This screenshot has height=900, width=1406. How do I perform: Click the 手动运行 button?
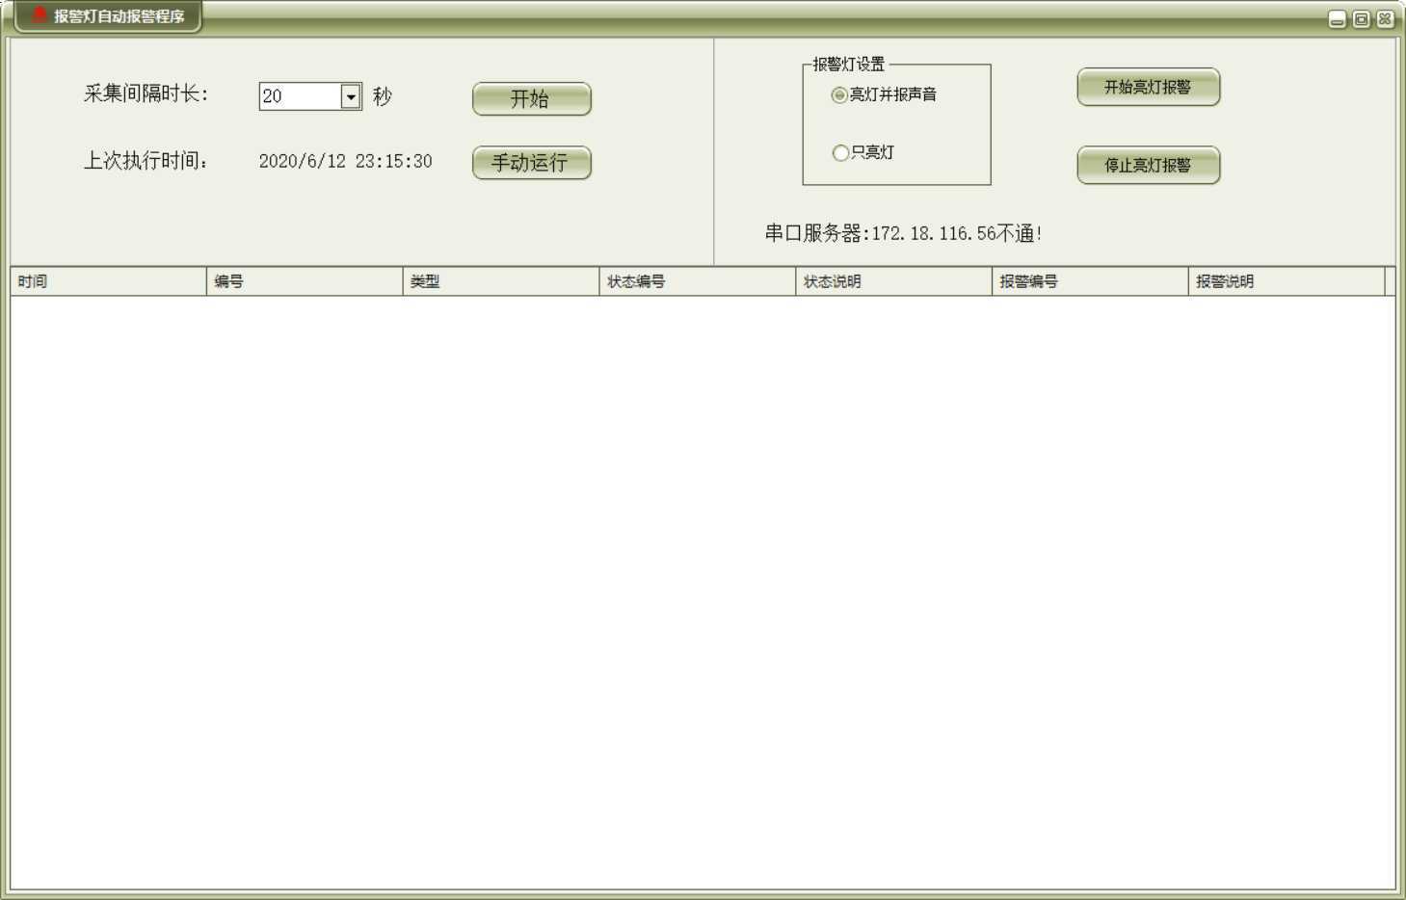531,162
